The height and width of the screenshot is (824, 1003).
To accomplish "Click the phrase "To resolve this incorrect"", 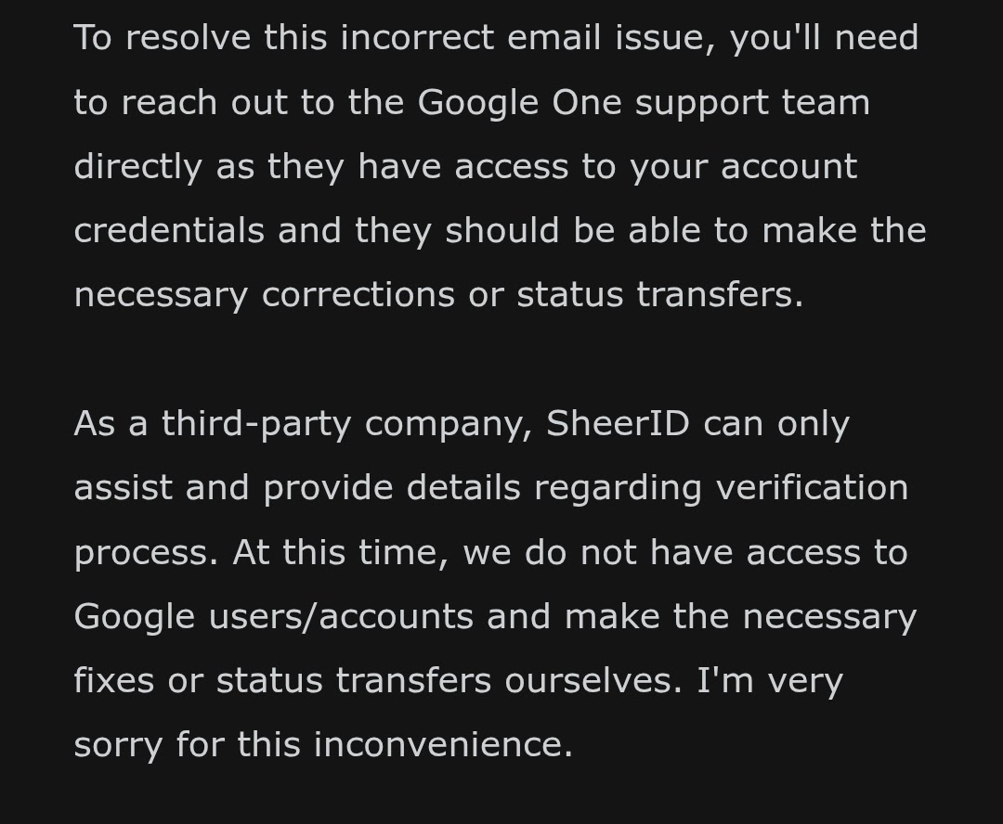I will pos(284,38).
